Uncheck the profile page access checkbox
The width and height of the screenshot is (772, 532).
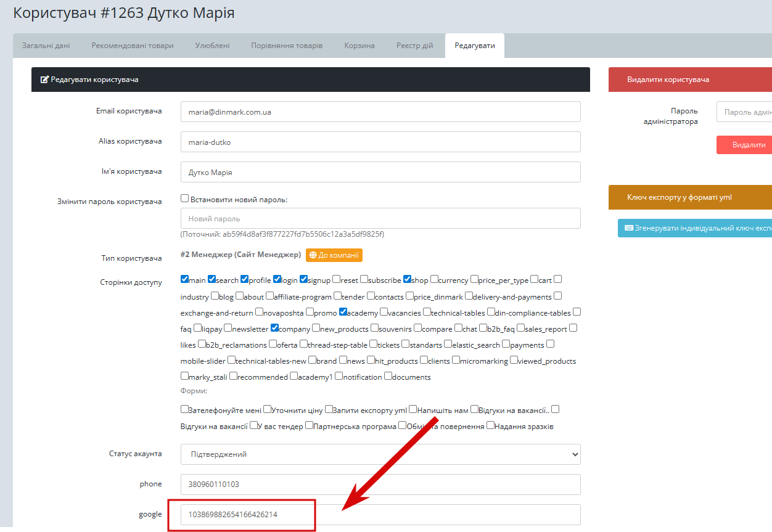244,279
